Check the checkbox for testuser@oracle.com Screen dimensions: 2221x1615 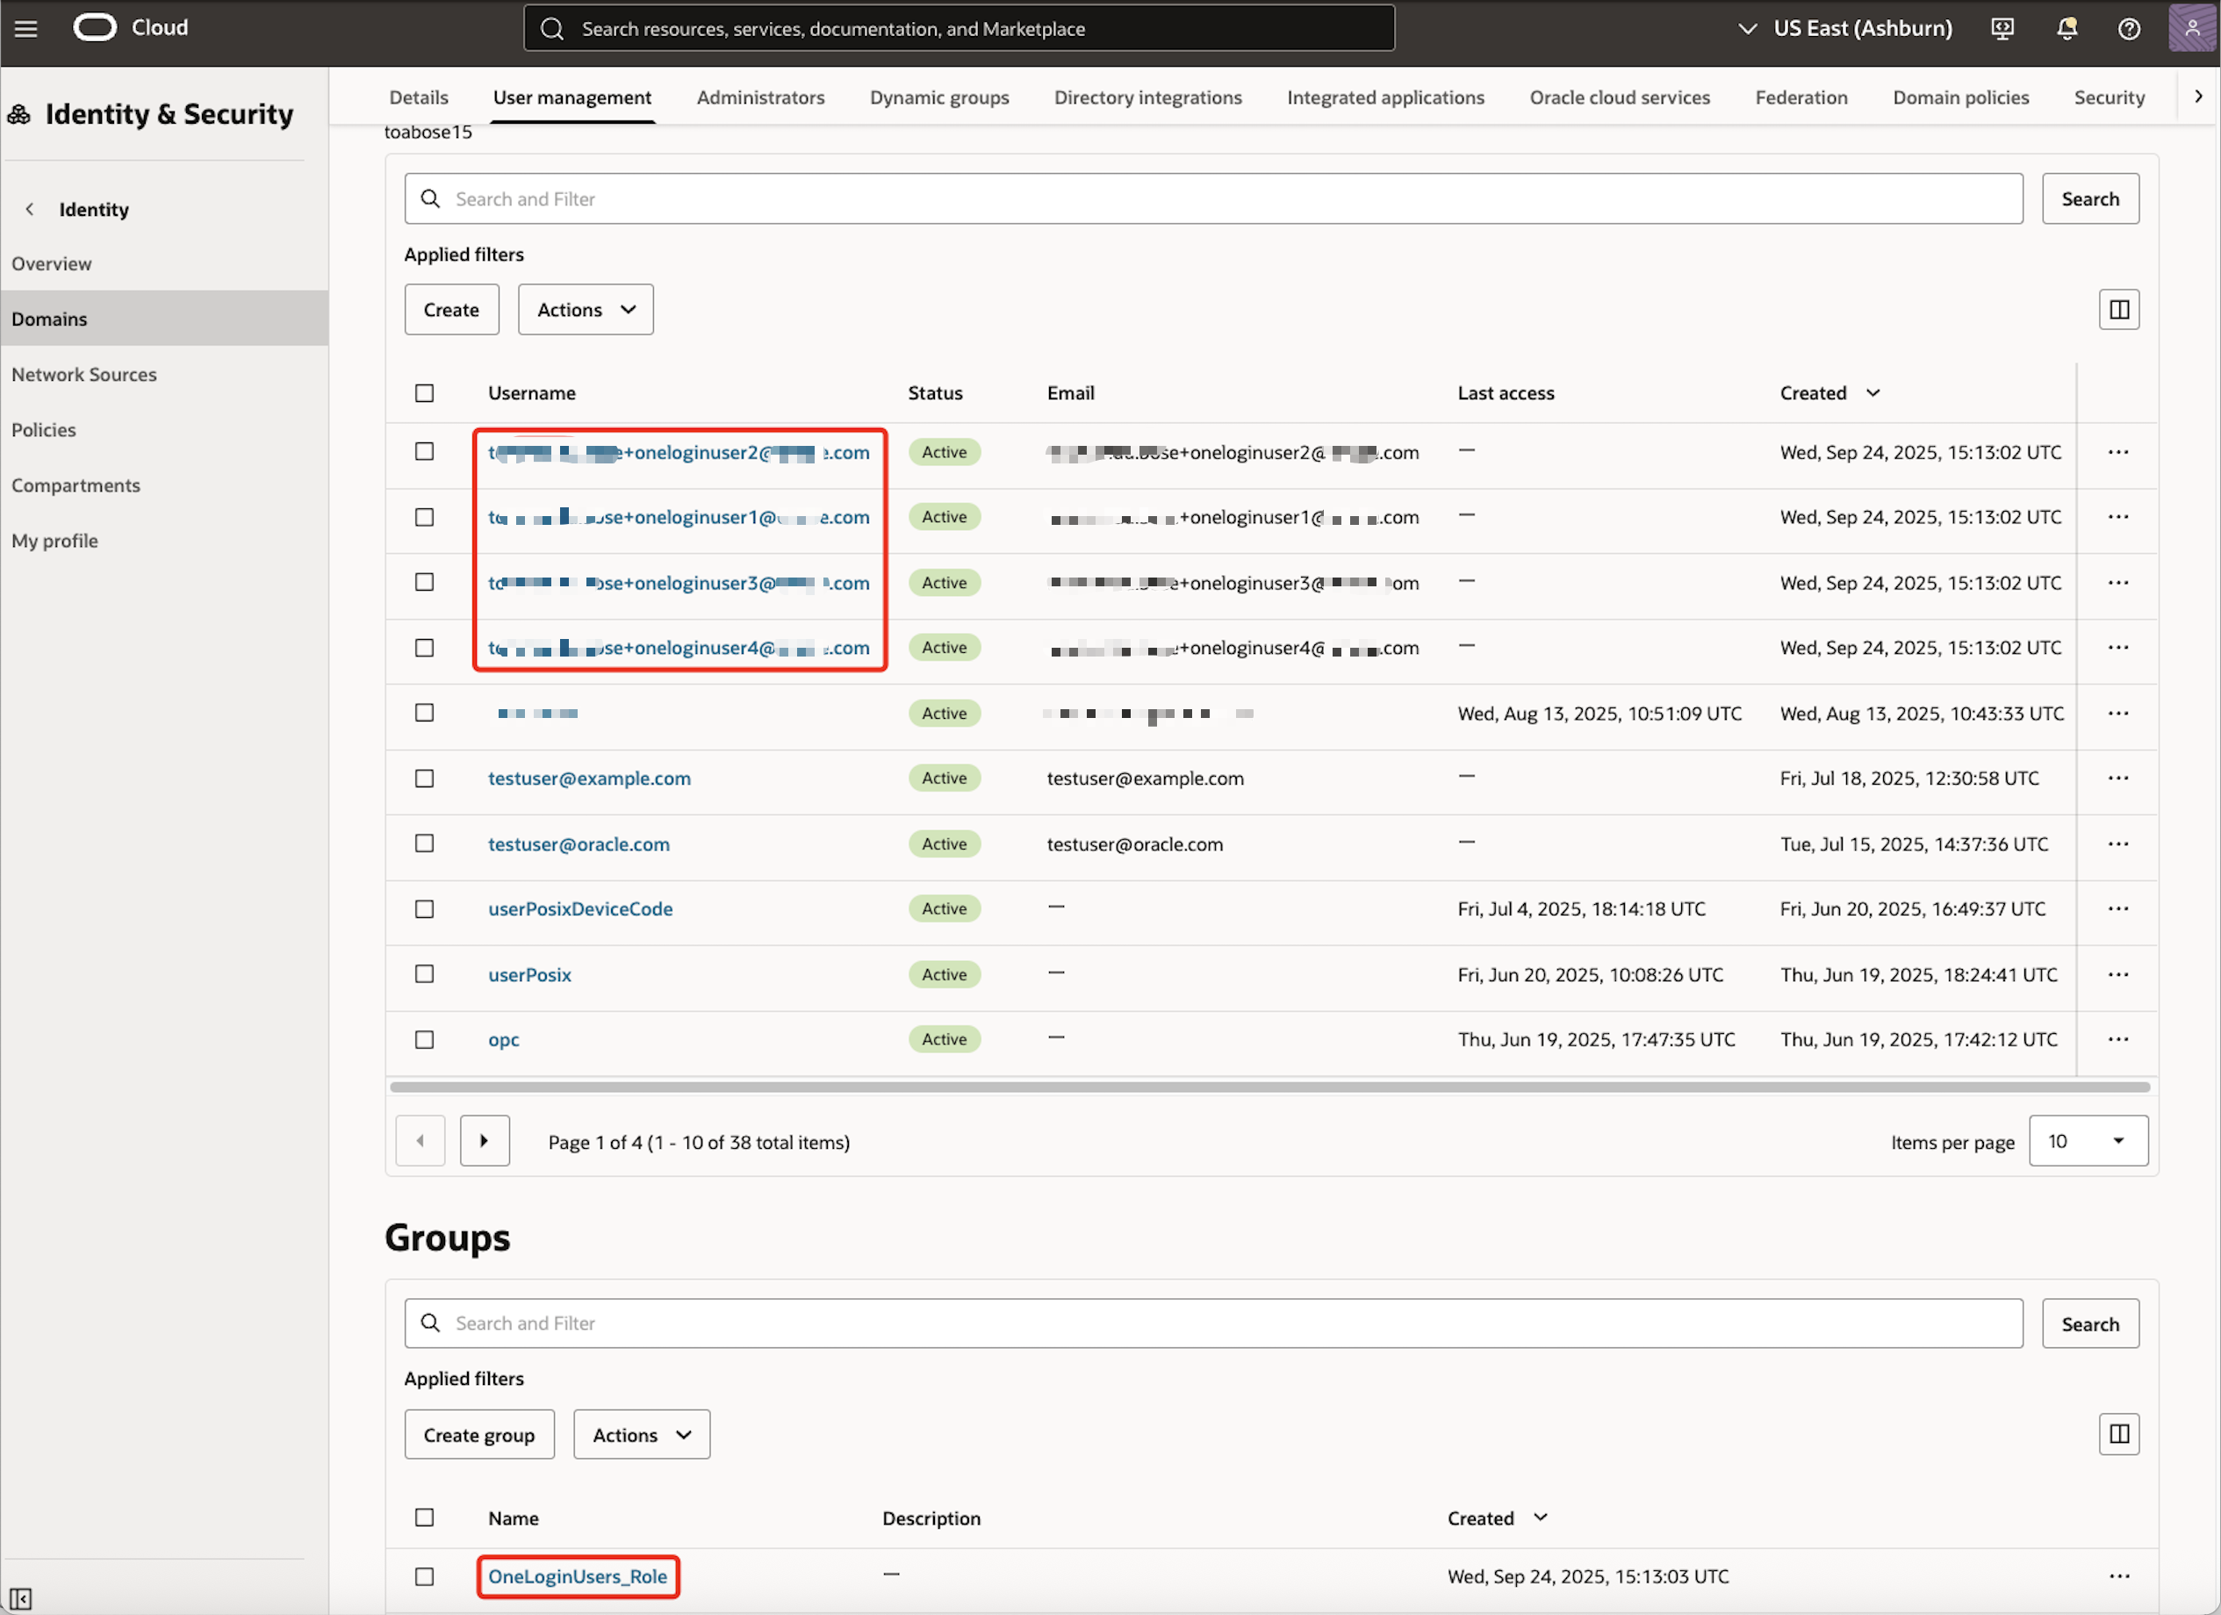[424, 843]
